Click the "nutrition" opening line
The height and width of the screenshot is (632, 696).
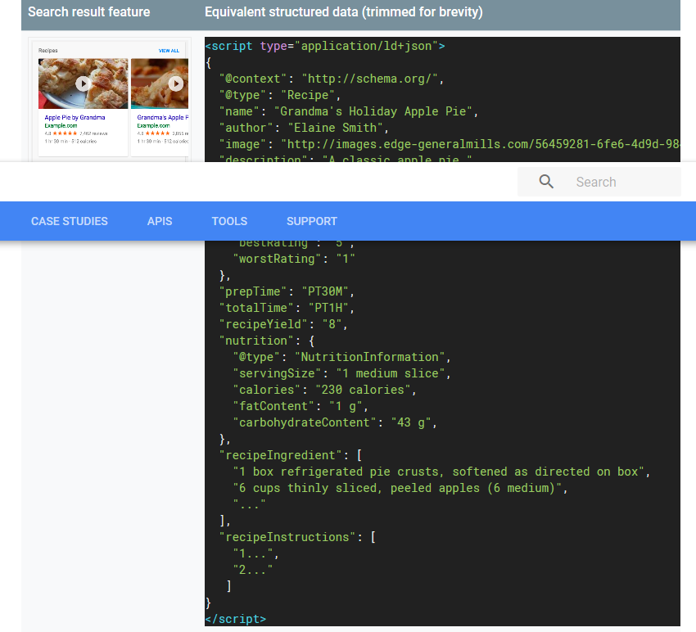coord(267,341)
